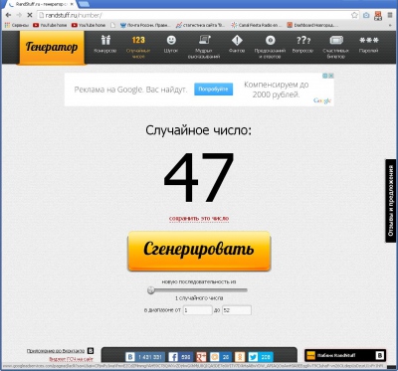Open the Счастливых билетов ticket section
Screen dimensions: 398x371
coord(336,47)
